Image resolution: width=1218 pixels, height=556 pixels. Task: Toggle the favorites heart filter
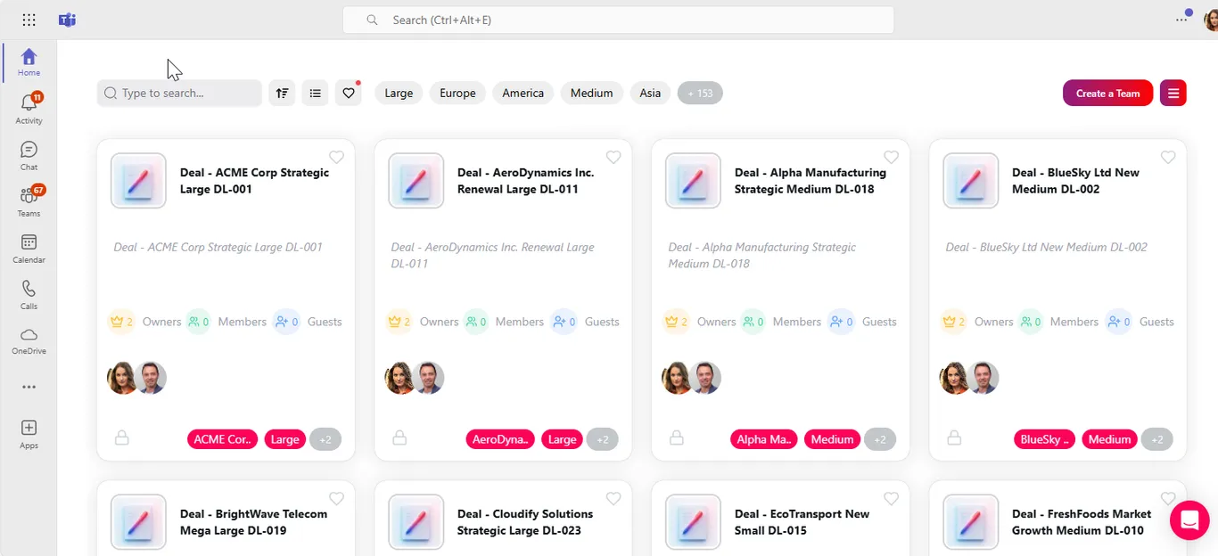349,93
